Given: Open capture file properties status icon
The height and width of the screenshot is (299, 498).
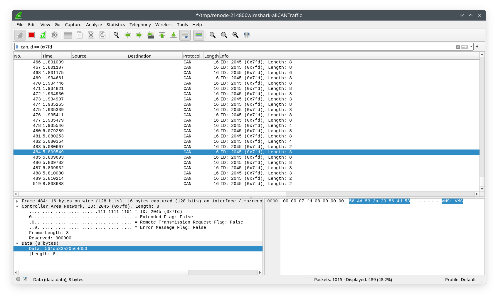Looking at the screenshot, I should click(x=25, y=279).
